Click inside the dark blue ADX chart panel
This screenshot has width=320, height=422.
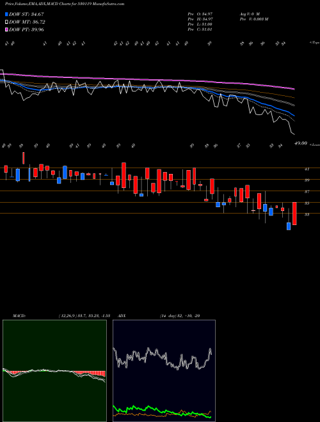[164, 371]
